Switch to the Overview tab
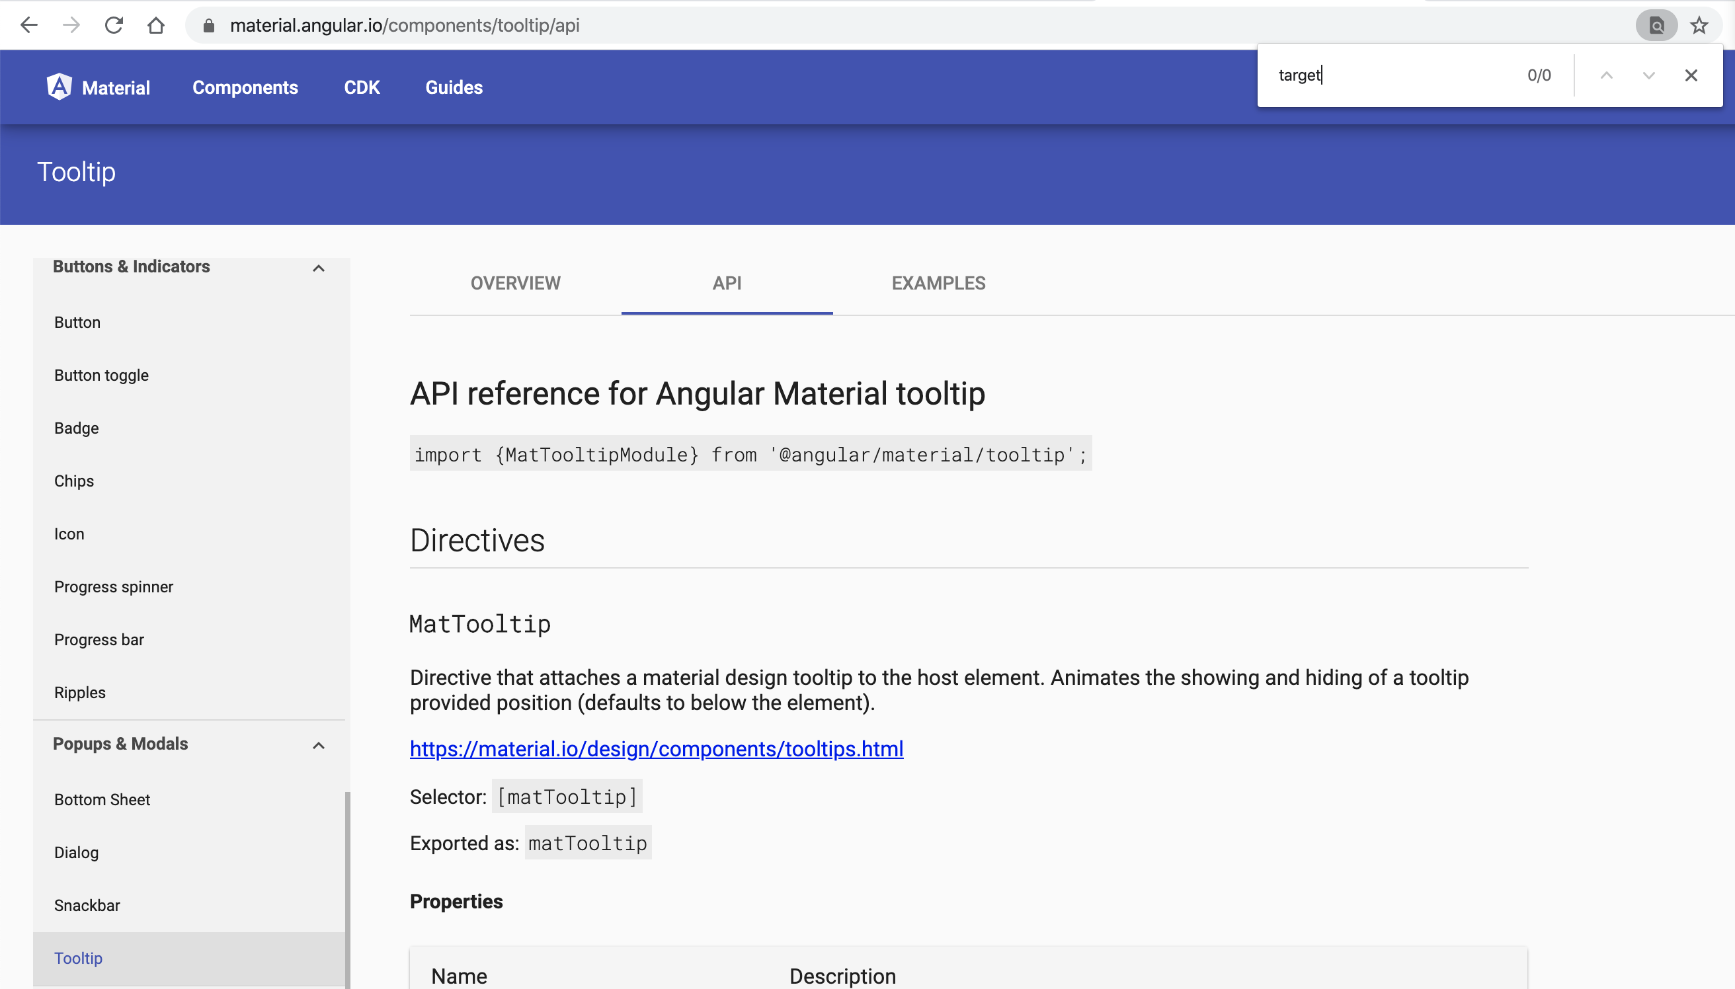This screenshot has height=989, width=1735. point(516,283)
